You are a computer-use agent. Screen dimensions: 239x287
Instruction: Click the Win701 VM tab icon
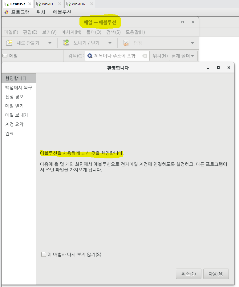38,4
